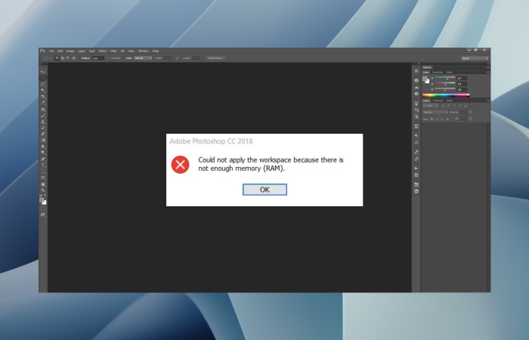This screenshot has width=529, height=340.
Task: Click the green G color slider
Action: (x=445, y=83)
